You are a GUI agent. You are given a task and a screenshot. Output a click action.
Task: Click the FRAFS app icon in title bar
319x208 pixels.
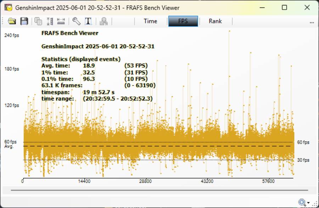click(x=9, y=8)
